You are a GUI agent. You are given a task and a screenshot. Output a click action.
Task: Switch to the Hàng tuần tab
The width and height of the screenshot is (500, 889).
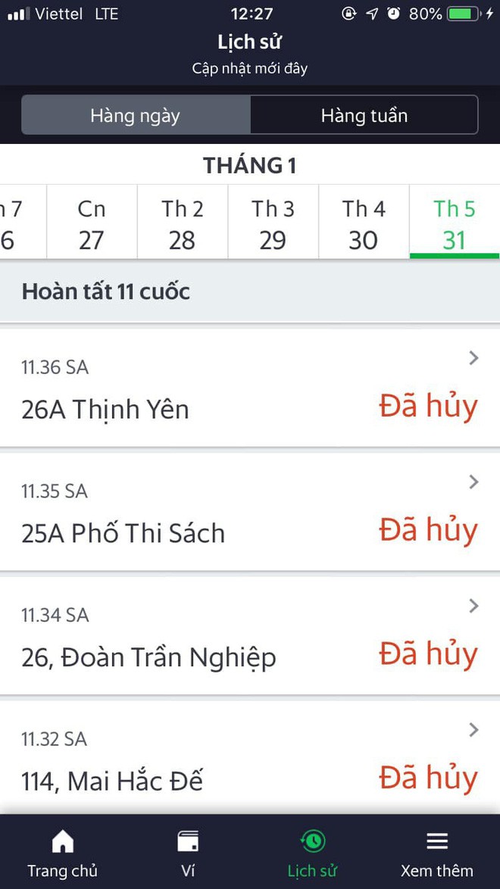click(x=364, y=115)
